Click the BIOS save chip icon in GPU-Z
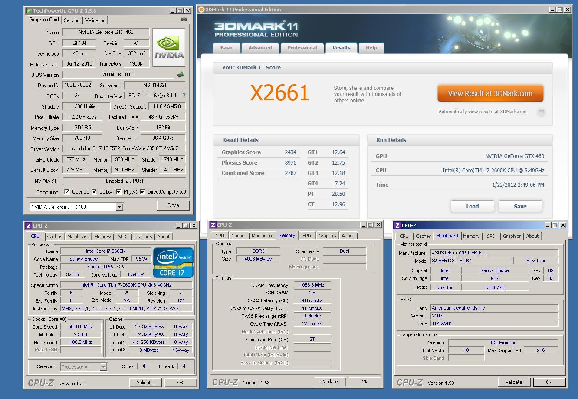The image size is (578, 399). [181, 75]
